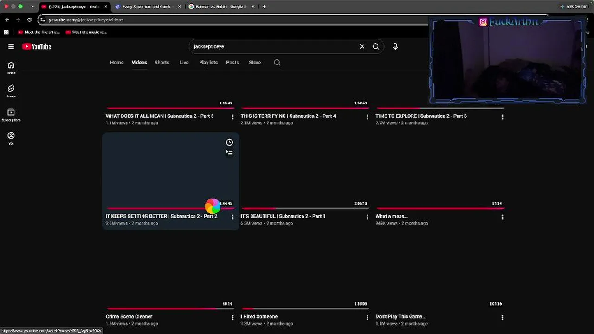Open the channel Playlists tab
This screenshot has height=334, width=594.
[x=208, y=63]
